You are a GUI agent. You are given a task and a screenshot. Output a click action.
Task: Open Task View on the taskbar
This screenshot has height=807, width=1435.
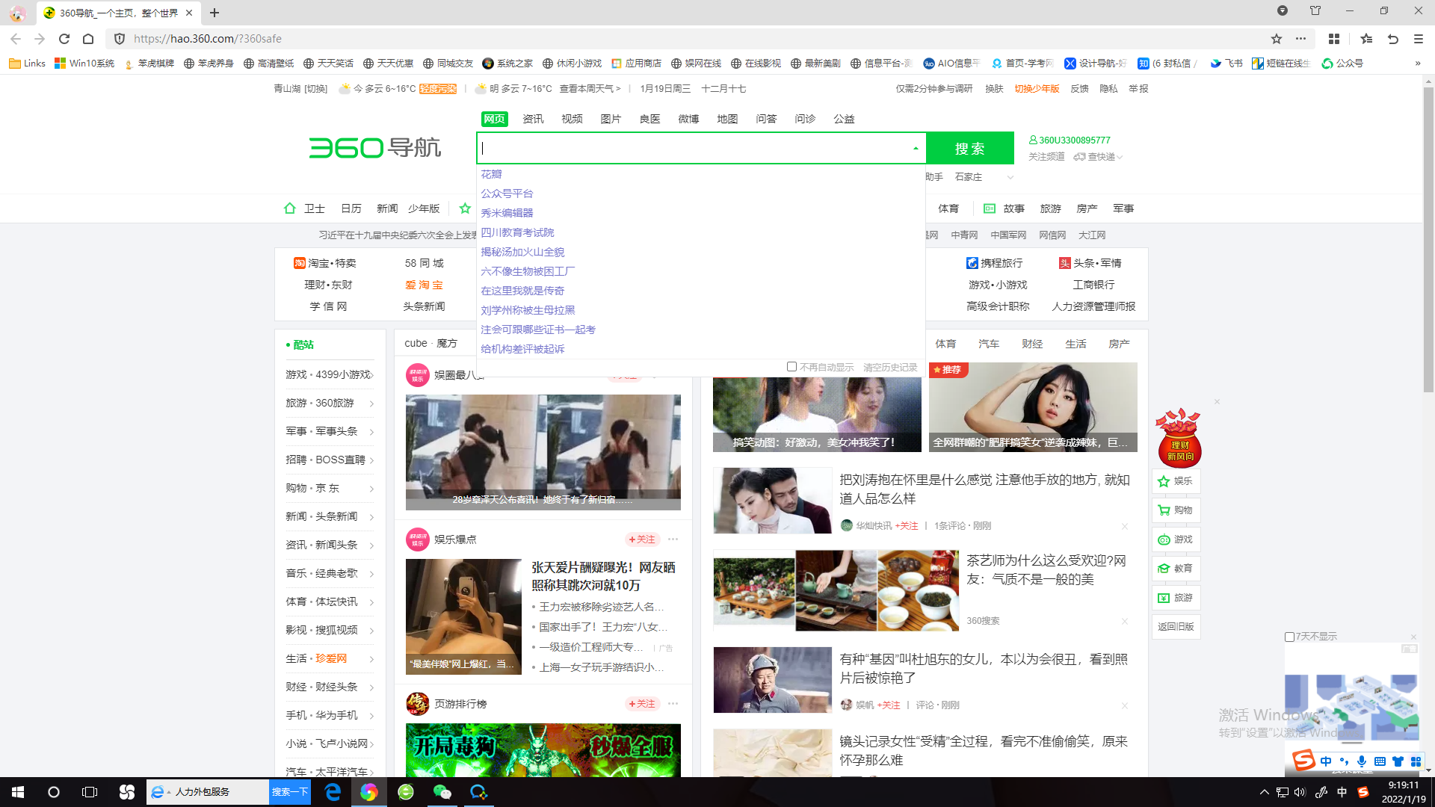tap(90, 792)
